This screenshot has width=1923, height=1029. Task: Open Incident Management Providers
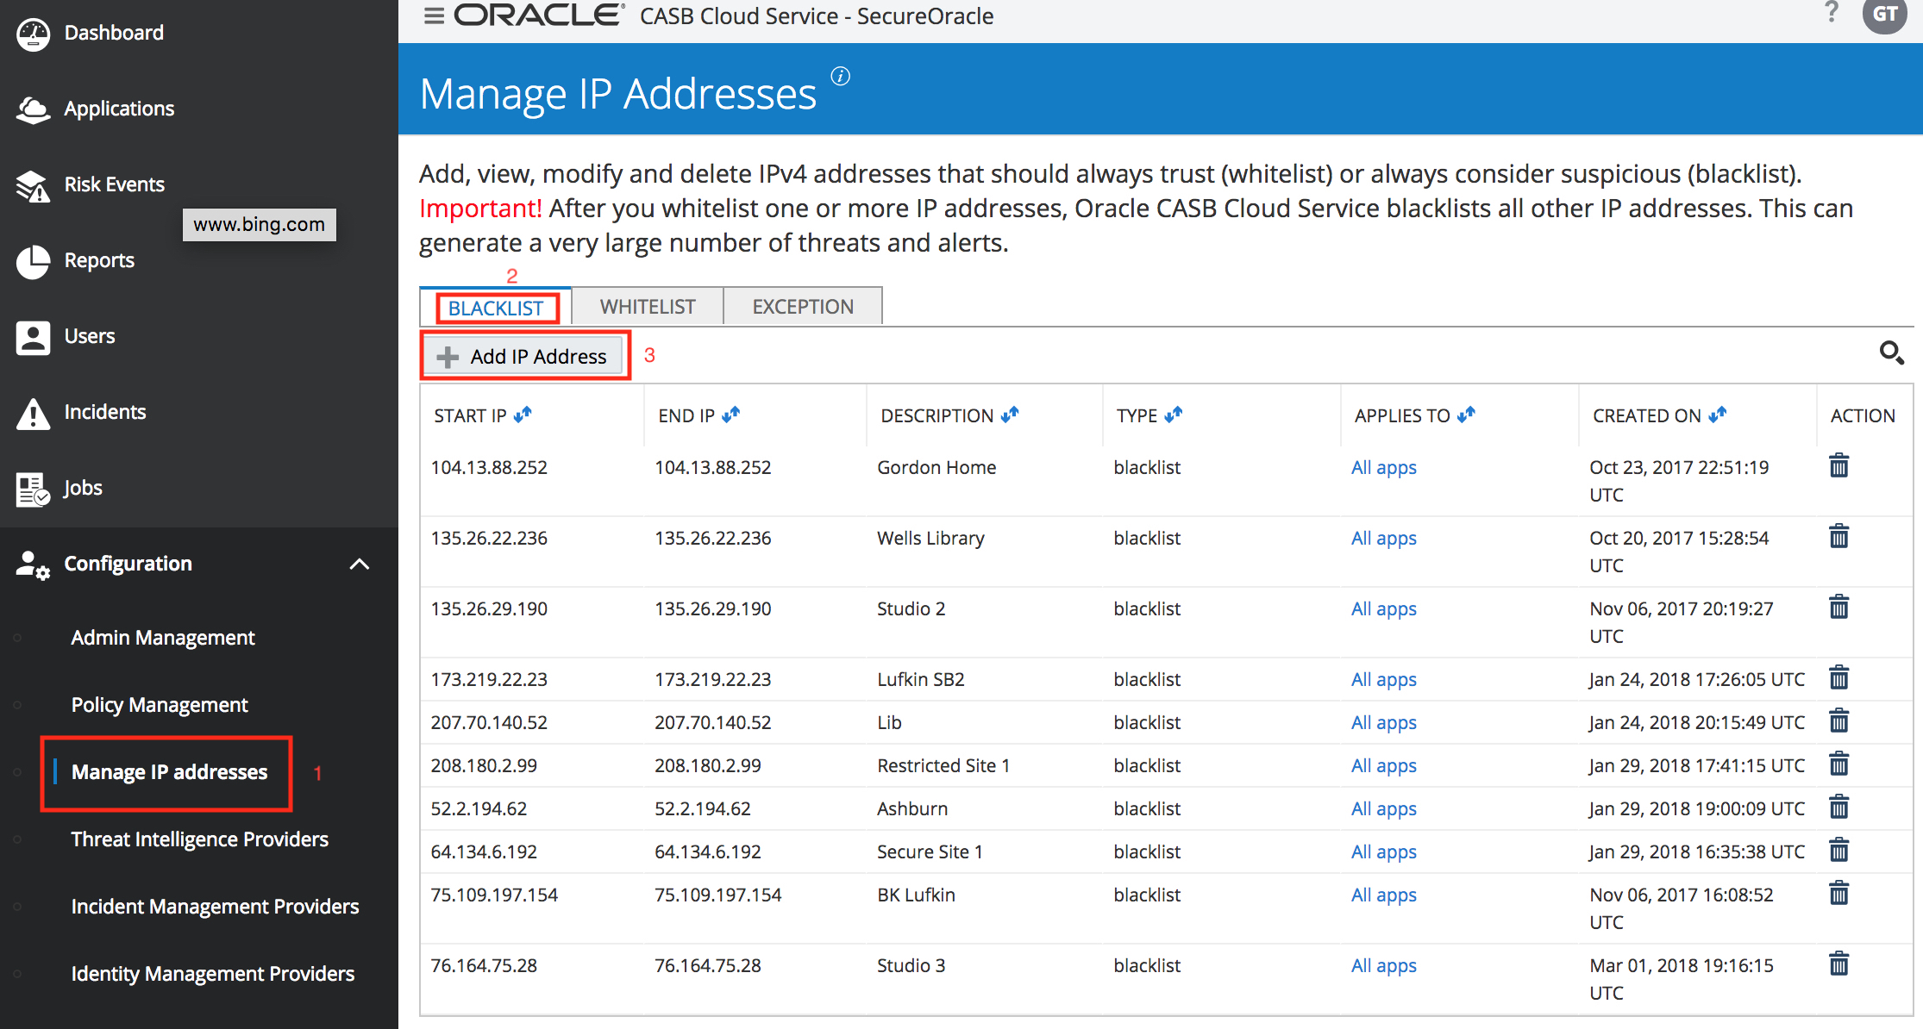(216, 907)
